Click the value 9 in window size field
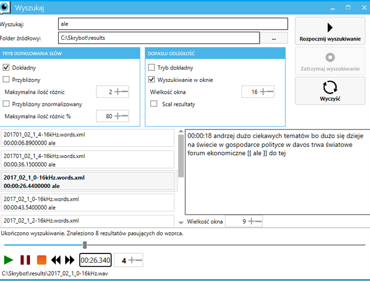 pyautogui.click(x=244, y=221)
